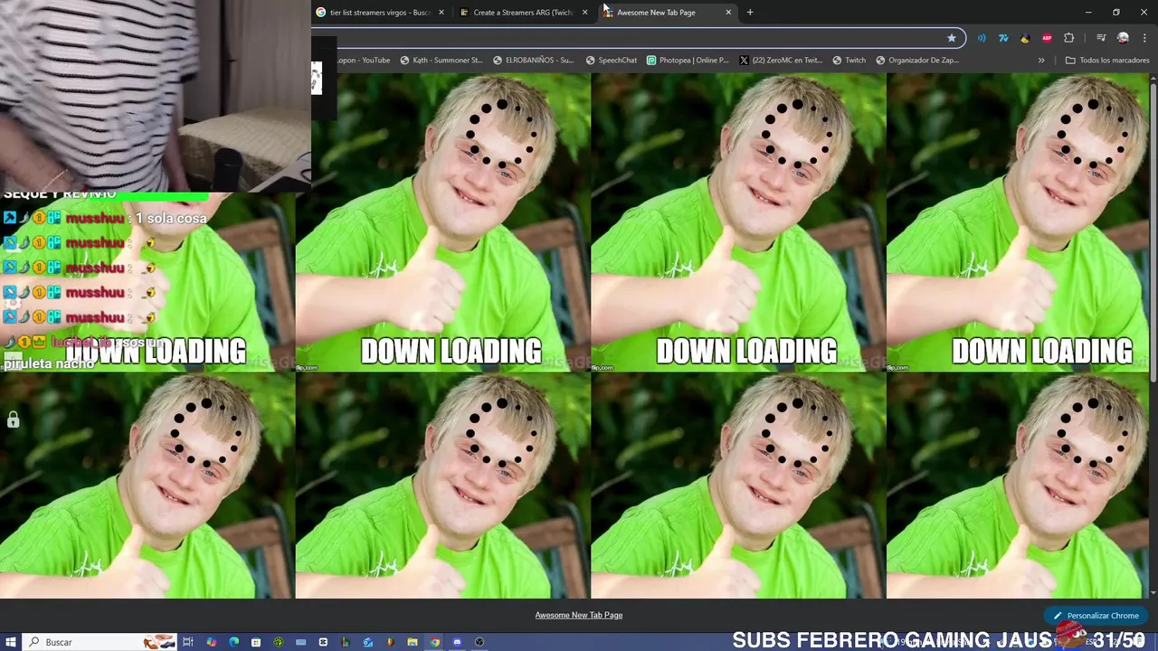Close the 'Awesome New Tab Page' tab

point(728,13)
